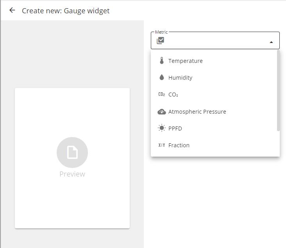Click the cloud gauge icon for pressure
Screen dimensions: 286x248
(162, 112)
